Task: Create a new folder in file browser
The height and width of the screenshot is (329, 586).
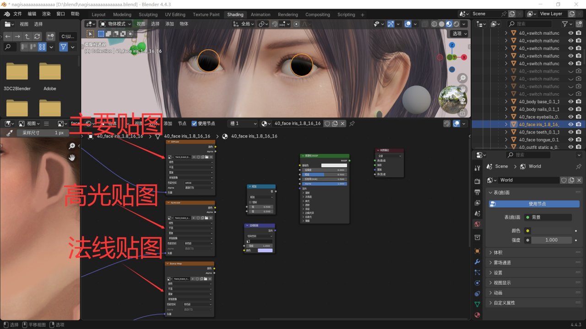Action: [51, 36]
